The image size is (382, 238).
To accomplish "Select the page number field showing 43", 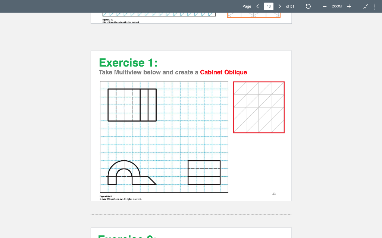I will click(x=269, y=6).
